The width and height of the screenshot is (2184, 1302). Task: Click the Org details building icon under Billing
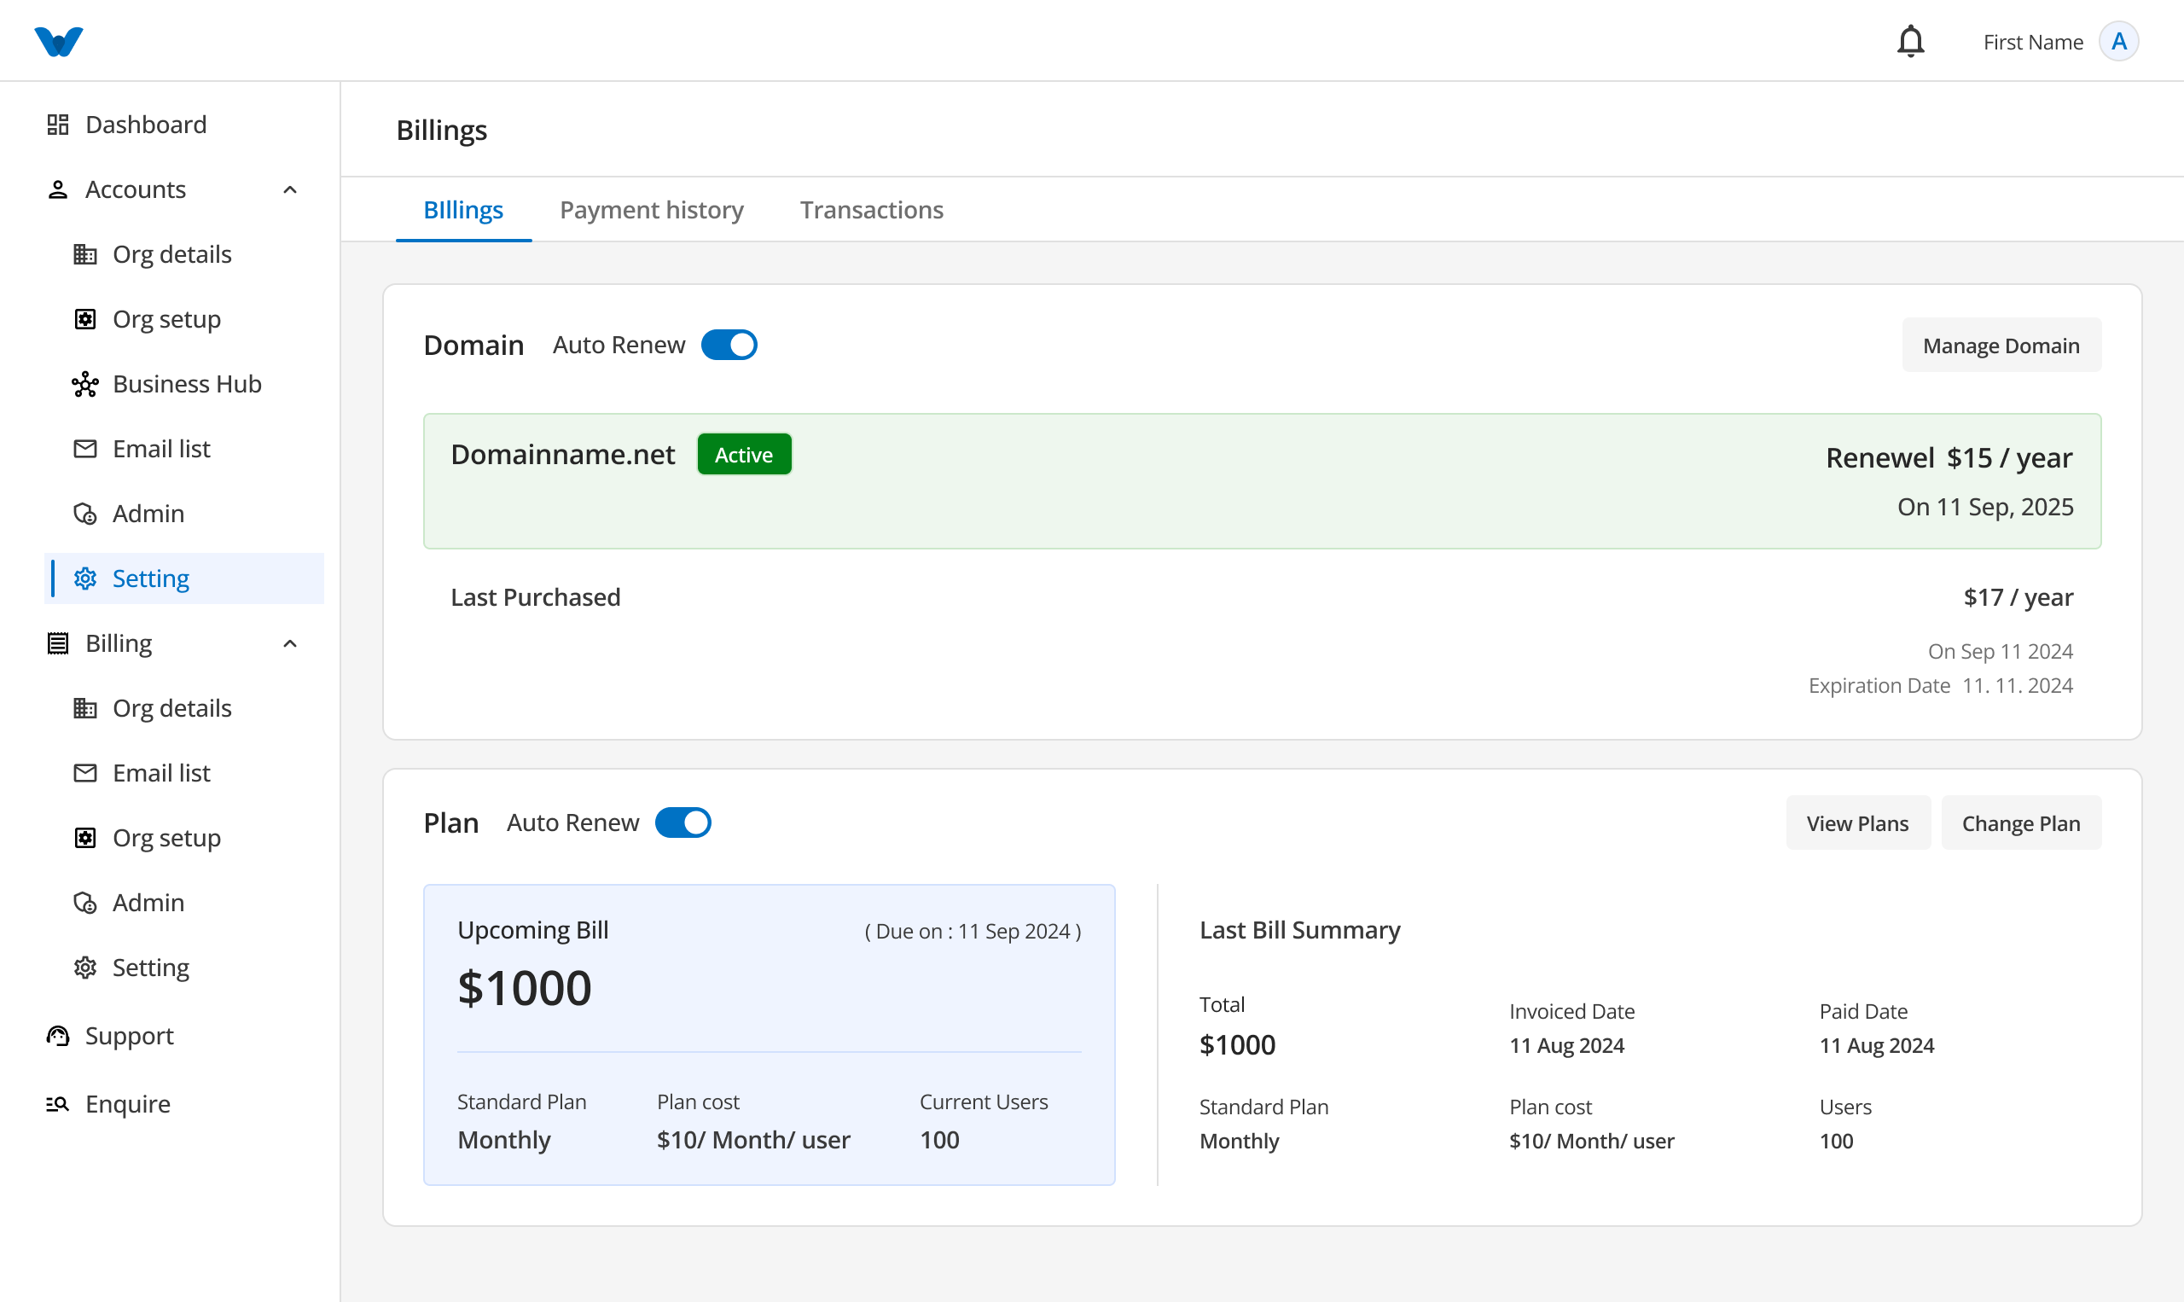click(85, 708)
